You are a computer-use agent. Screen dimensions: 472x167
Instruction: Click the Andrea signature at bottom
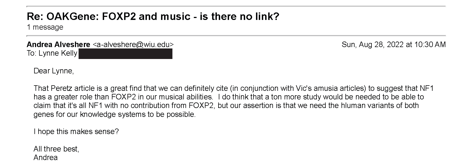pos(46,158)
